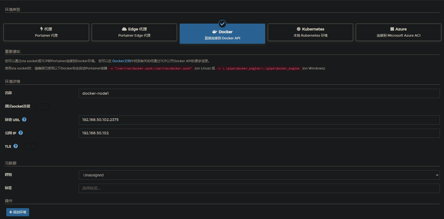Open the Docker文档 link
Image resolution: width=444 pixels, height=219 pixels.
coord(121,61)
